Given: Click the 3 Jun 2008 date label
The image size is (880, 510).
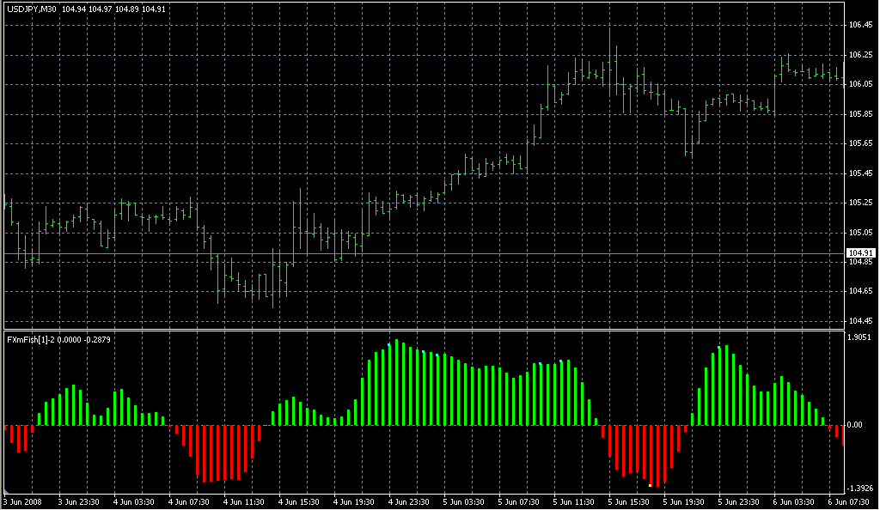Looking at the screenshot, I should click(23, 501).
